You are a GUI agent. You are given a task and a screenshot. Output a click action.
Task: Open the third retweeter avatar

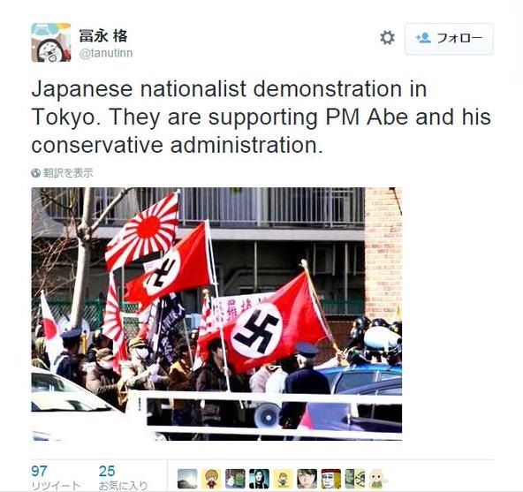pyautogui.click(x=236, y=479)
